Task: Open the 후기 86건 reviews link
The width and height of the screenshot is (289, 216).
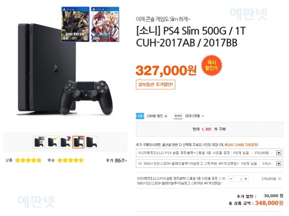Action: [116, 160]
